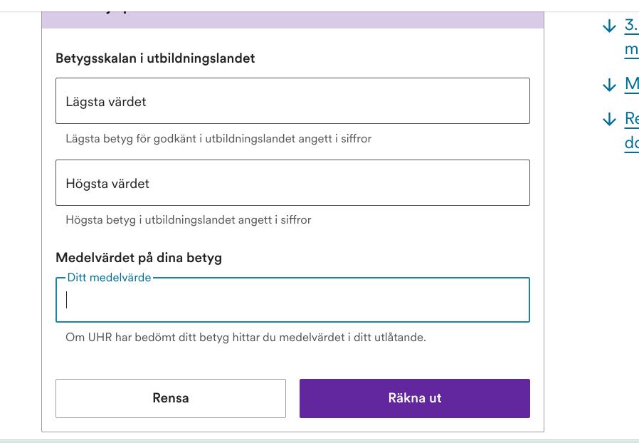Click the "Medelvärdet på dina betyg" heading
The height and width of the screenshot is (443, 639).
139,258
